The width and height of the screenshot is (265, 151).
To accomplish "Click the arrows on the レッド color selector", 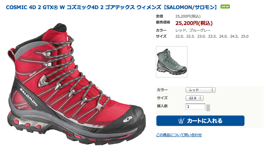I will 212,90.
